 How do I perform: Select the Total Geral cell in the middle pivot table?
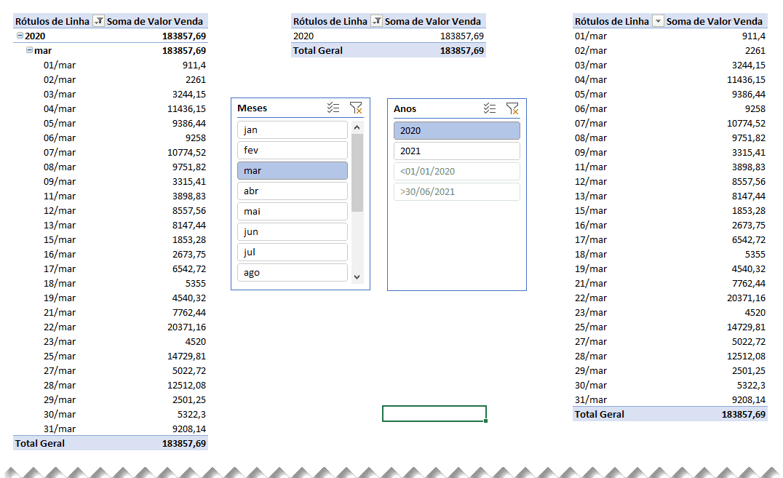[318, 50]
